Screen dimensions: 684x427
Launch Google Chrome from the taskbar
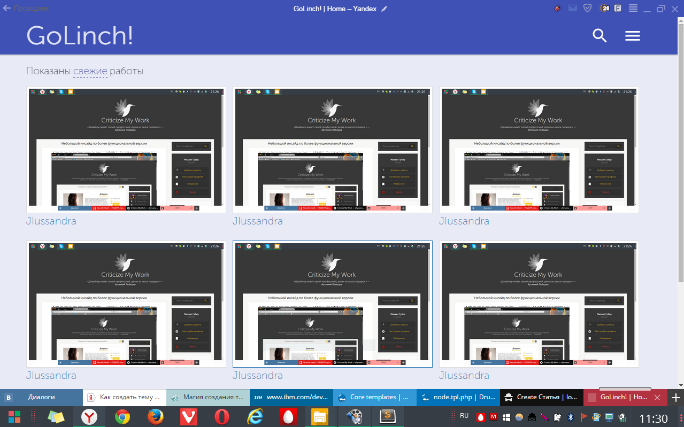tap(122, 417)
